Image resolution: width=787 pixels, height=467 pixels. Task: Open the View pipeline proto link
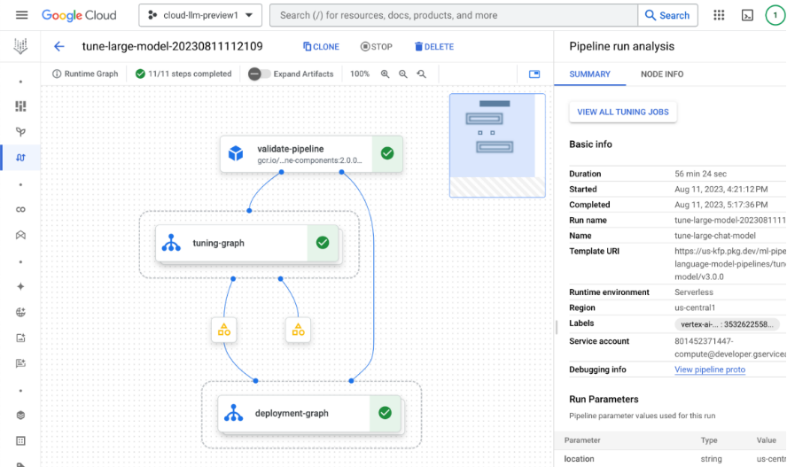point(710,370)
